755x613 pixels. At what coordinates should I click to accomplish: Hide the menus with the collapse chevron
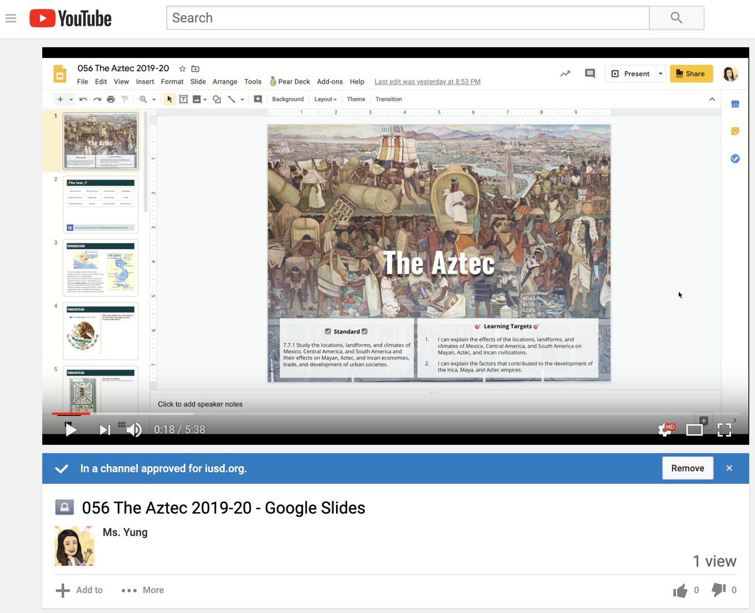point(712,99)
